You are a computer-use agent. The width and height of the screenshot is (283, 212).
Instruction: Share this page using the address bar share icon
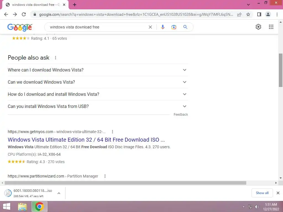239,14
